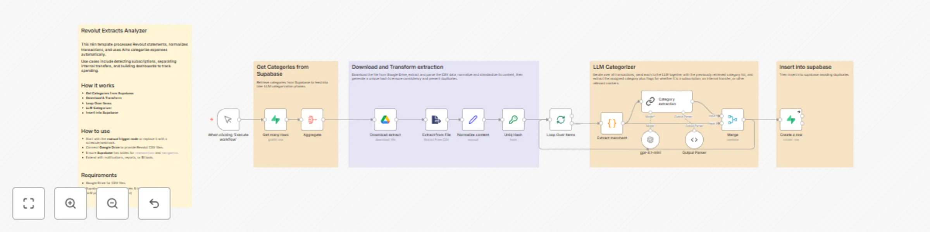
Task: Select the Merge node
Action: click(x=732, y=119)
